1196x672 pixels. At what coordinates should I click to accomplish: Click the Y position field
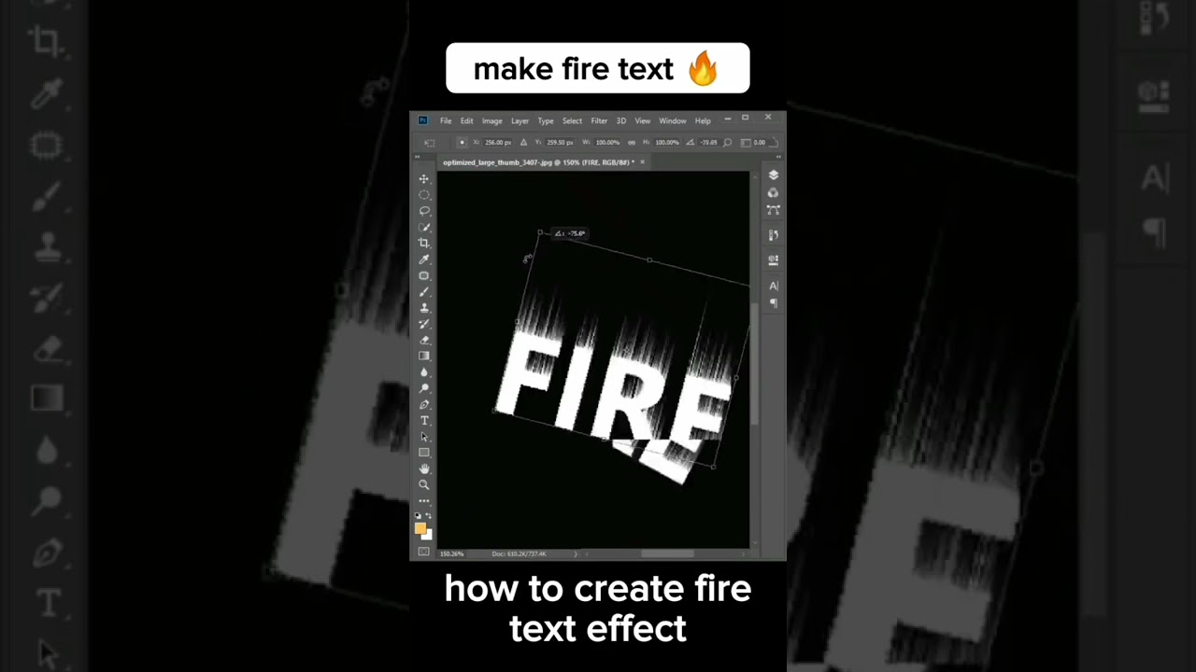pyautogui.click(x=559, y=142)
